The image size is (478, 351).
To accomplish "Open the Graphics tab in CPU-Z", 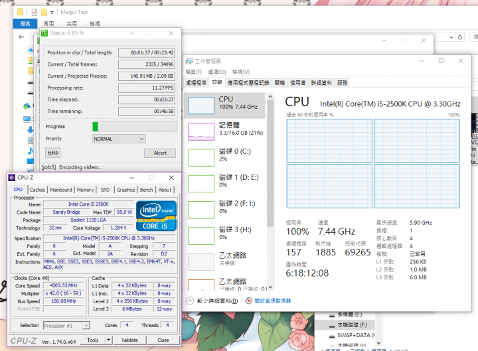I will point(126,190).
